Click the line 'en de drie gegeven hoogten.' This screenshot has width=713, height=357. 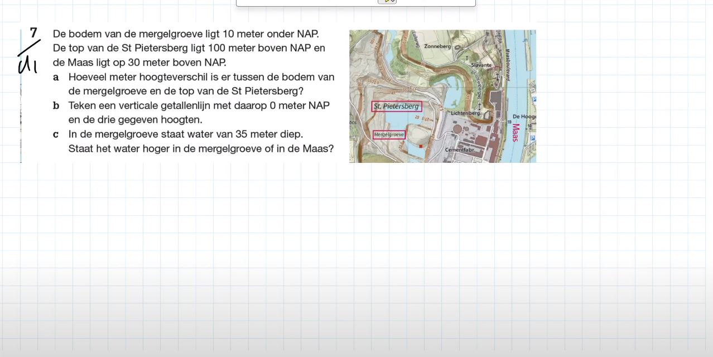point(136,119)
